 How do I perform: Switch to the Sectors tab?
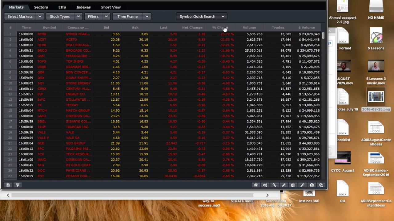point(41,7)
